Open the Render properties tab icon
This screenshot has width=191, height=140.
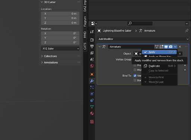(92, 40)
